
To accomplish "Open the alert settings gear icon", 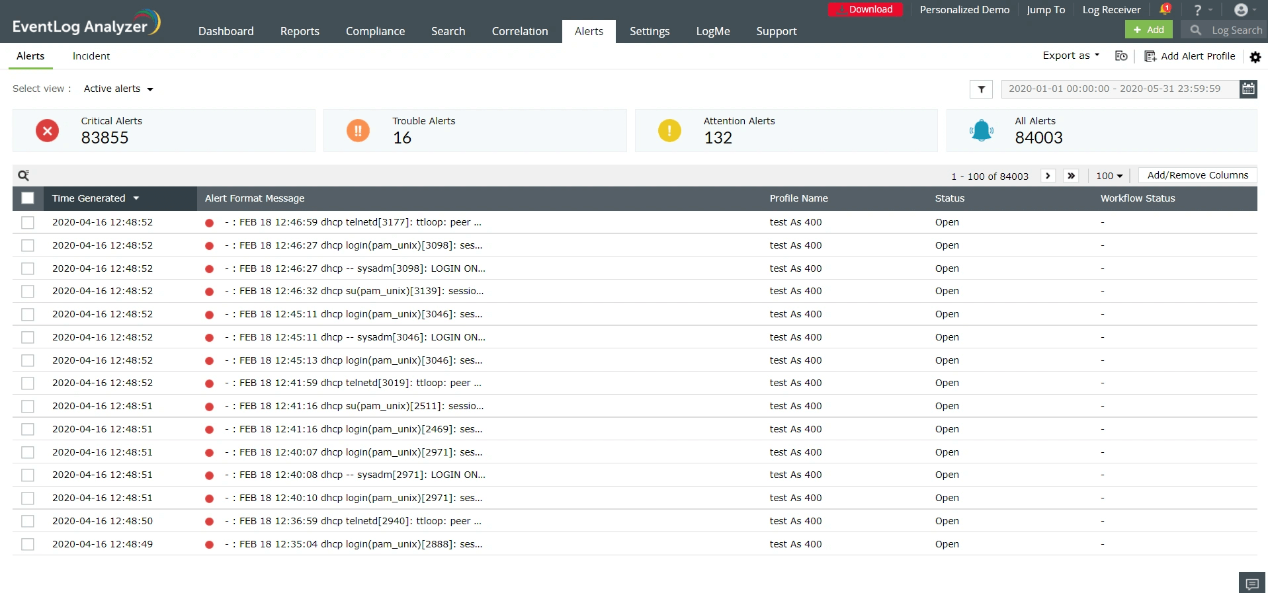I will click(x=1255, y=57).
